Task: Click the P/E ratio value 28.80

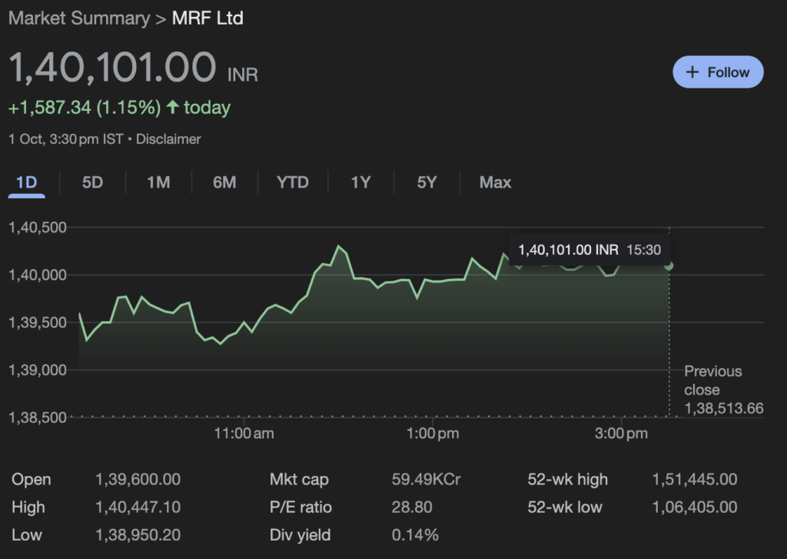Action: (x=412, y=507)
